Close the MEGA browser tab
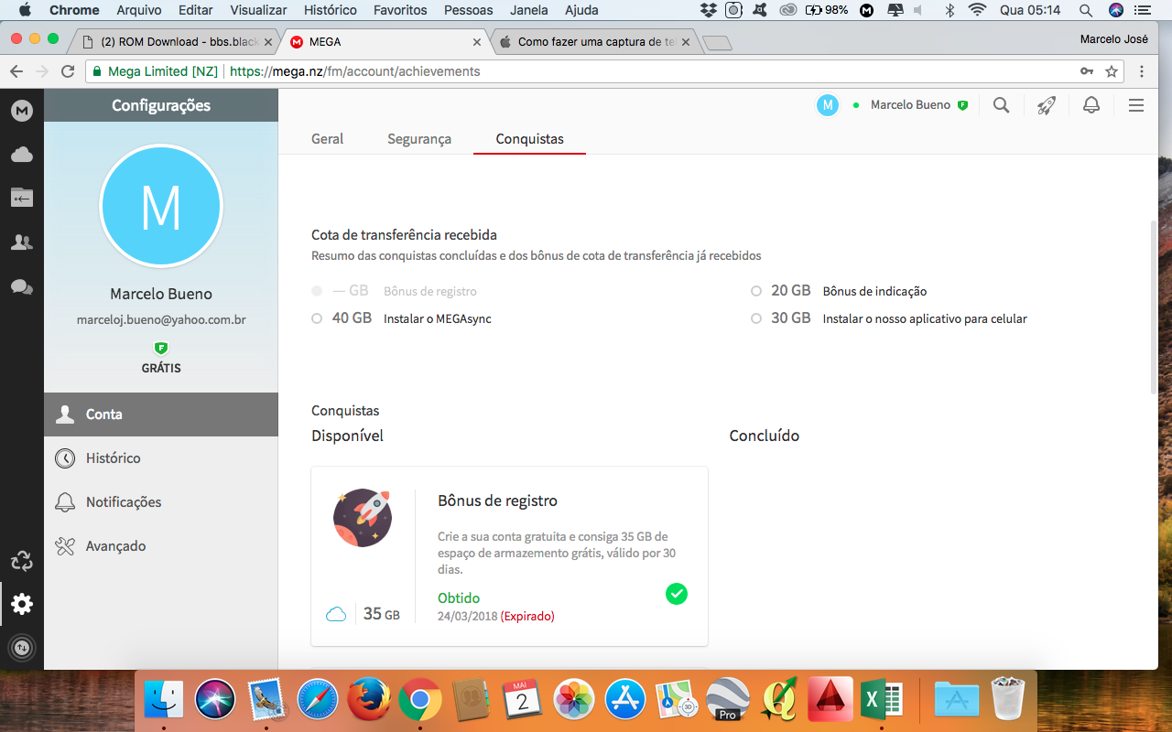The width and height of the screenshot is (1172, 732). [x=476, y=41]
